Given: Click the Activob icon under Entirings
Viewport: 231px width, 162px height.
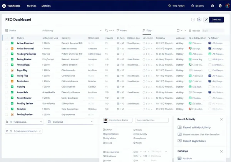Looking at the screenshot, I should (179, 158).
